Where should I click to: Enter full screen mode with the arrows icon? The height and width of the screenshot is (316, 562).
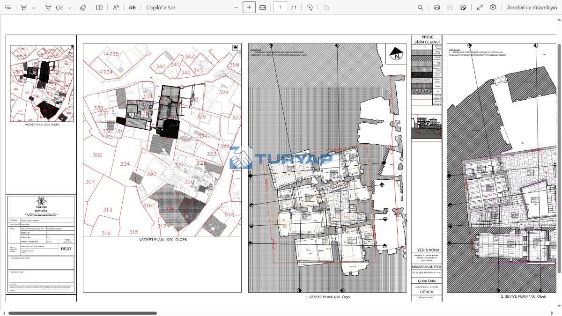pyautogui.click(x=480, y=7)
